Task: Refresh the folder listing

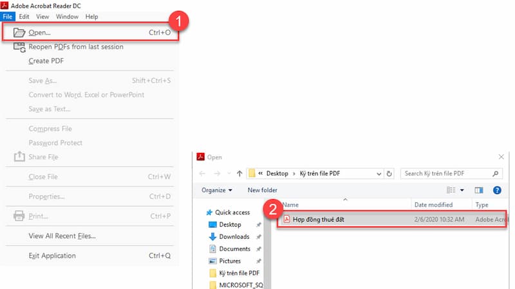Action: click(389, 173)
